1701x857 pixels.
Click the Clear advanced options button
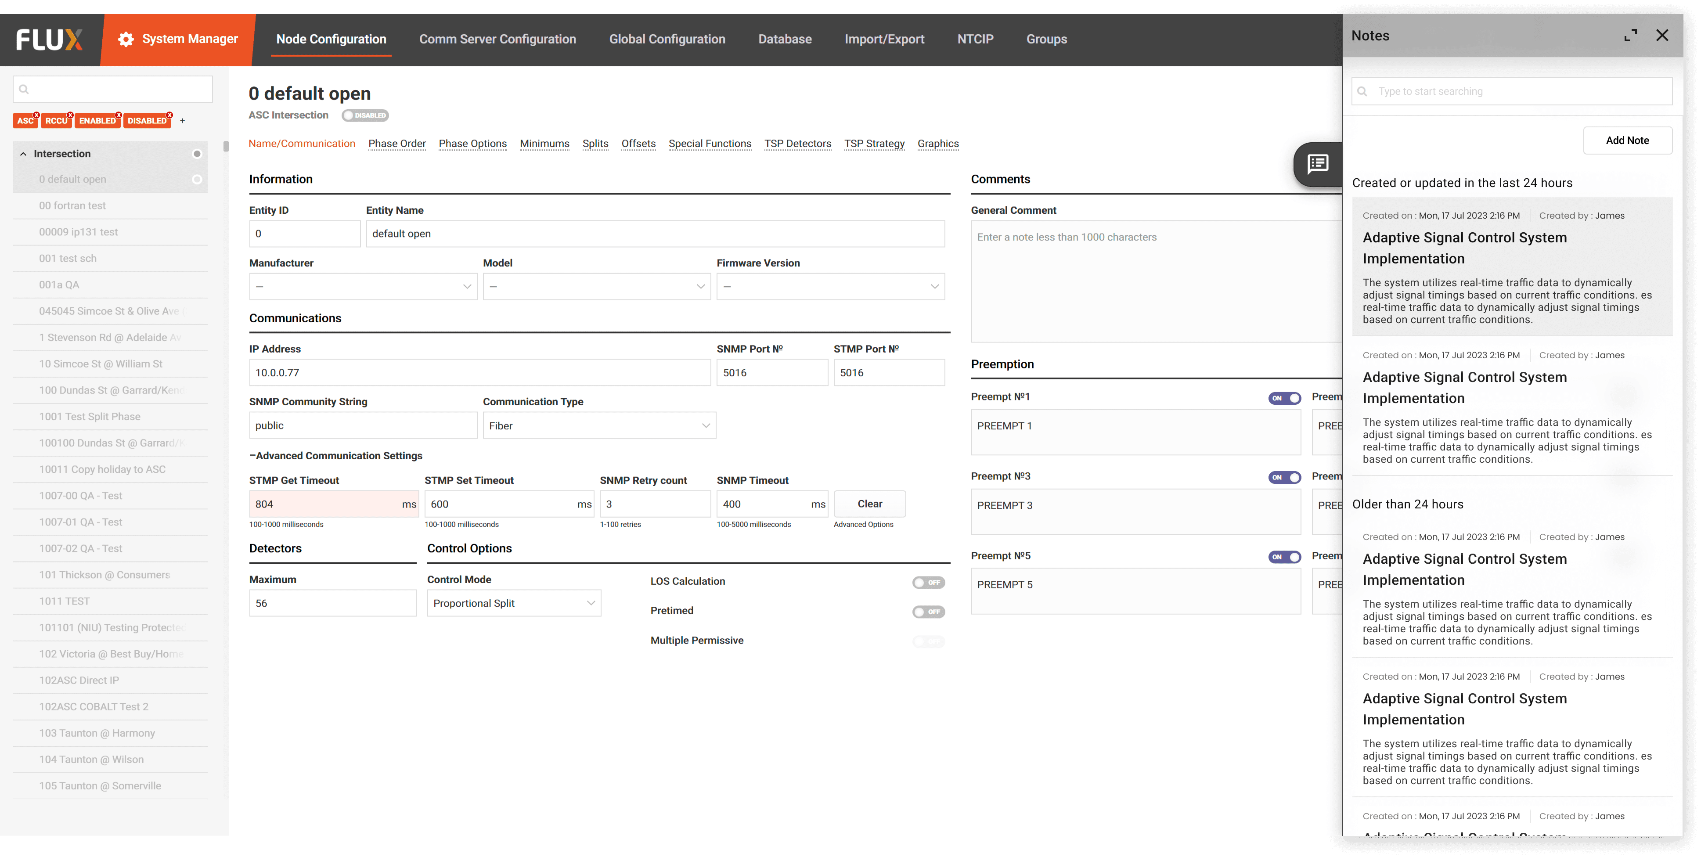[869, 504]
